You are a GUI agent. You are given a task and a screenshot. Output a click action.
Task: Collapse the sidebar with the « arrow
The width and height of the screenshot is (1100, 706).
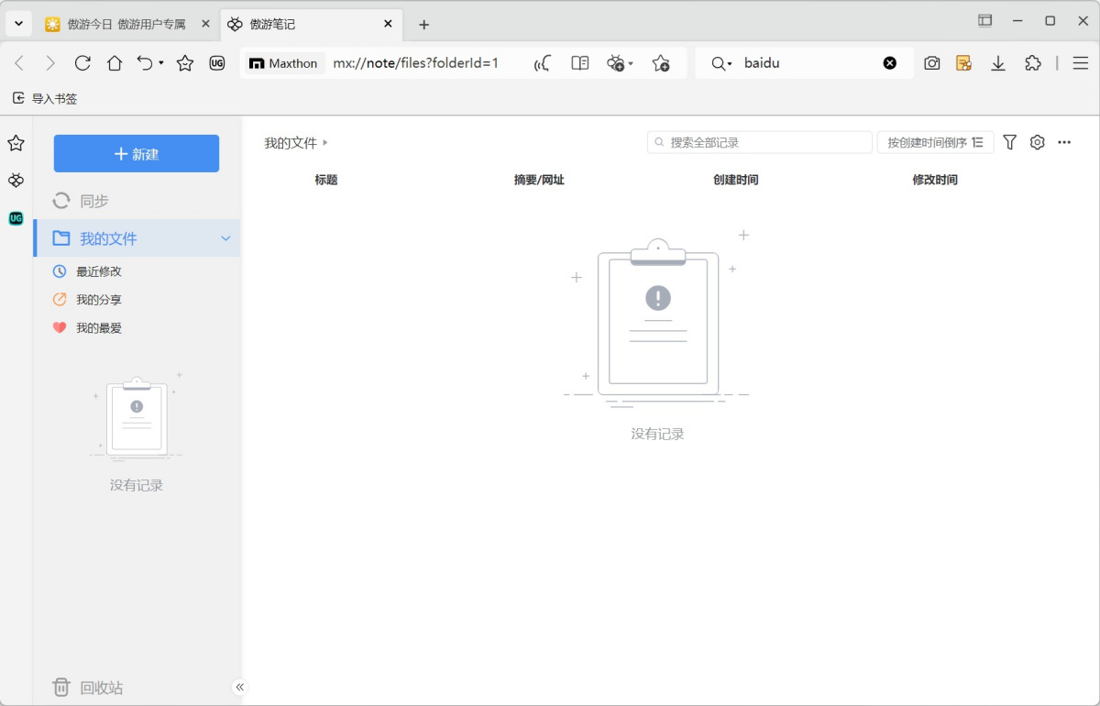(x=239, y=686)
